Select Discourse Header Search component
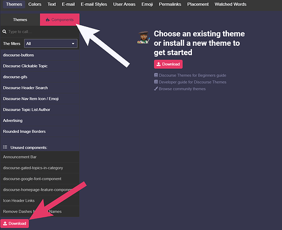 point(40,88)
